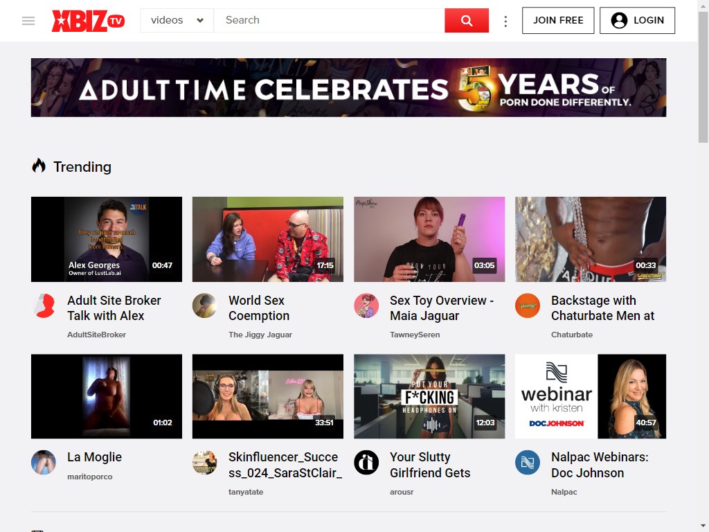Viewport: 709px width, 532px height.
Task: Click the maritoporco channel avatar
Action: pos(44,462)
